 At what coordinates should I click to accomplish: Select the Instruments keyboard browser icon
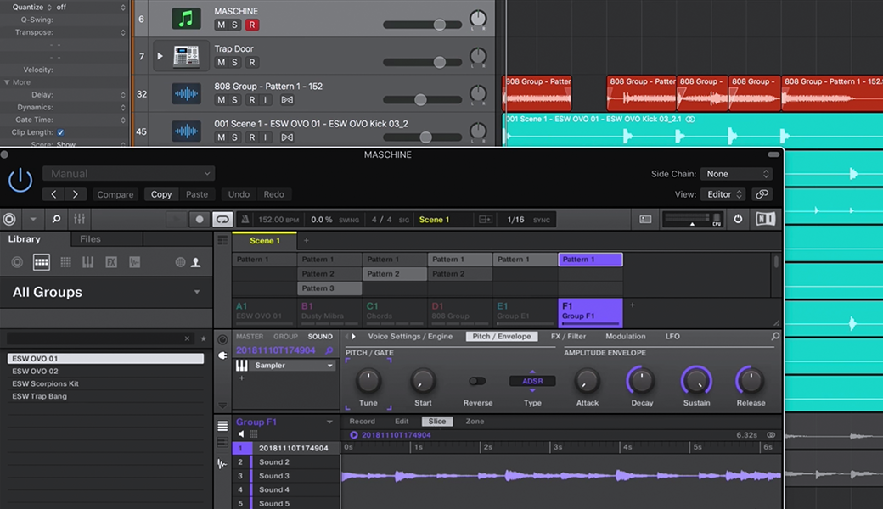click(x=87, y=262)
